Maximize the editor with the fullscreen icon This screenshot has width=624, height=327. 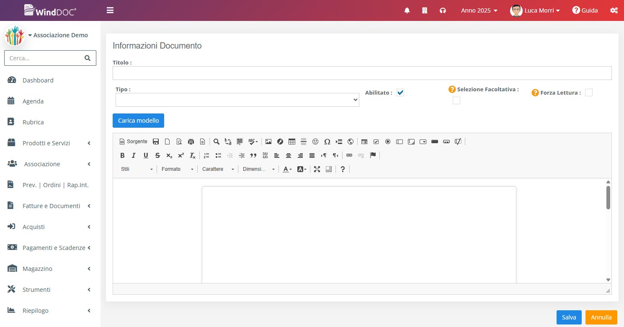(x=317, y=169)
